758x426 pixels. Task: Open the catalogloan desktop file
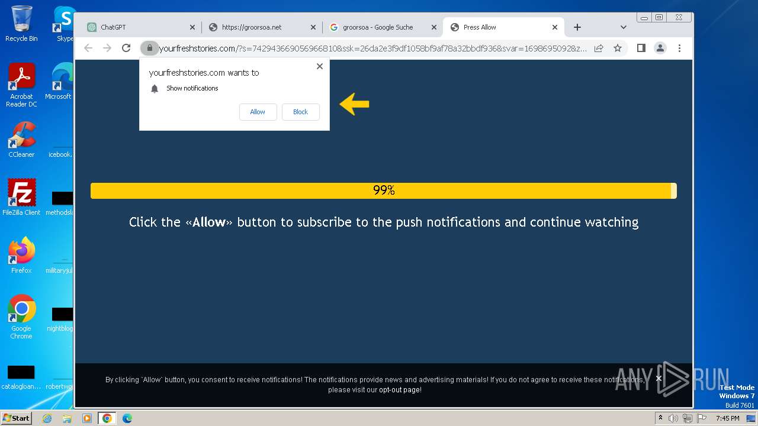coord(21,376)
